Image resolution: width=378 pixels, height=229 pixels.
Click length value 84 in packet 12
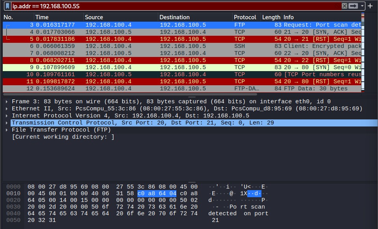coord(278,88)
